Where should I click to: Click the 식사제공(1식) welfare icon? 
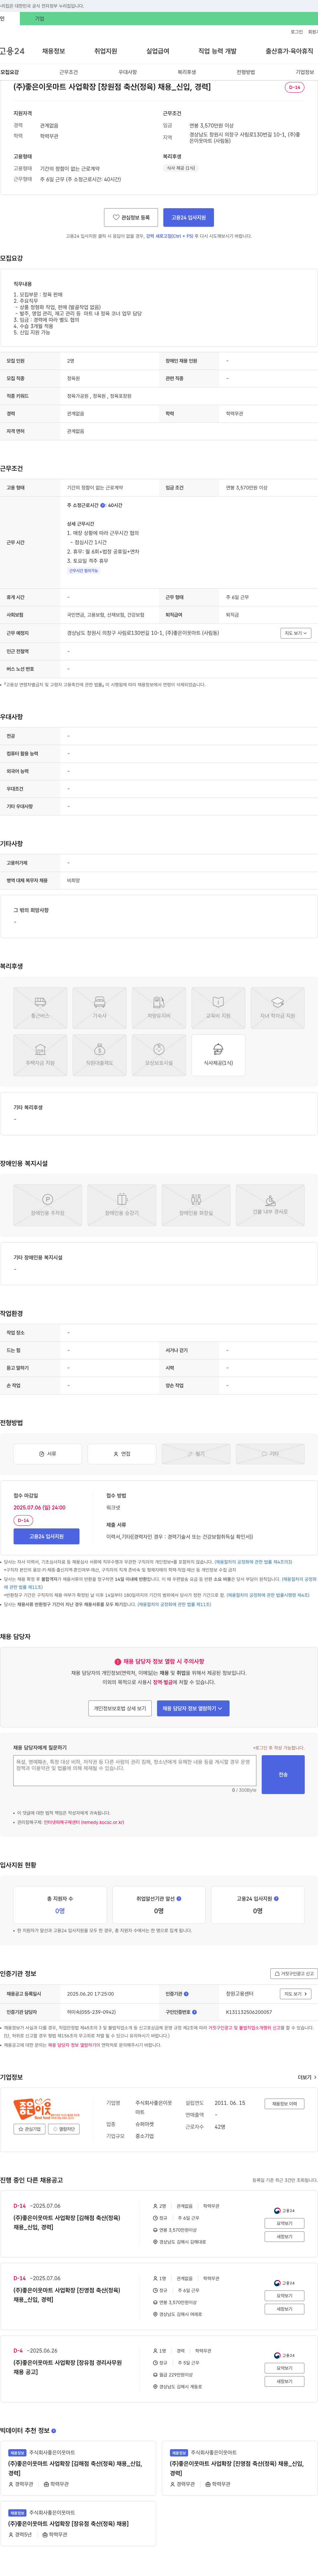pyautogui.click(x=218, y=1055)
